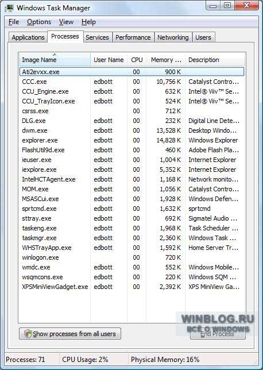Sort by CPU column header
The image size is (263, 370).
click(x=137, y=60)
